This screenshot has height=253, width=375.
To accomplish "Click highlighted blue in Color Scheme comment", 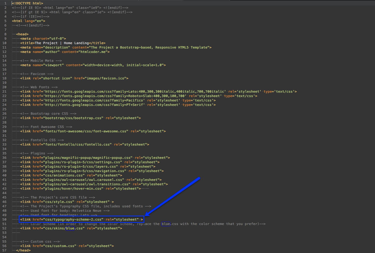I will (x=166, y=224).
